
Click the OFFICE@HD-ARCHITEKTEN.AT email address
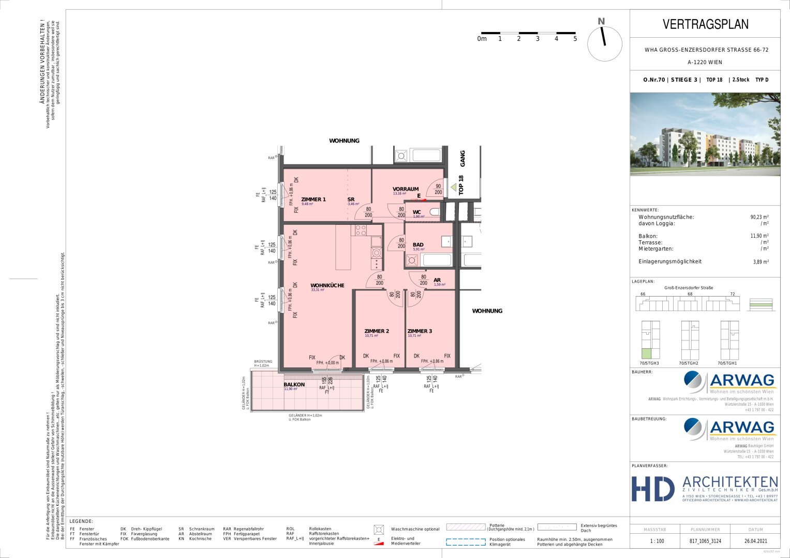[706, 500]
